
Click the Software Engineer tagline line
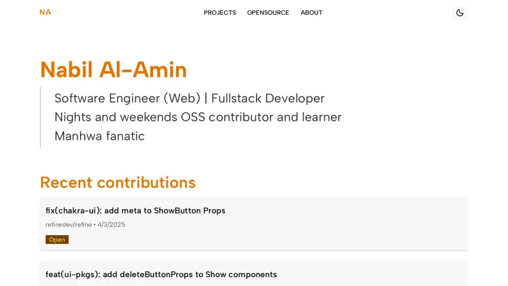127,99
